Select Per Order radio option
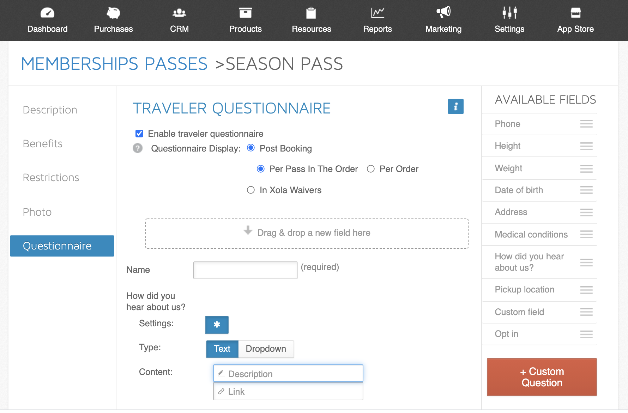 pos(371,169)
